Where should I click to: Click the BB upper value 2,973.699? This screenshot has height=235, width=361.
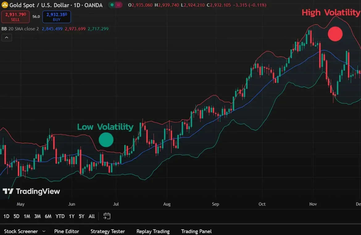[75, 29]
